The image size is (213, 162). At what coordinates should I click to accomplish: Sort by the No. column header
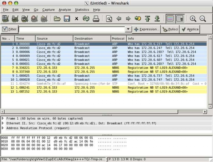pos(8,39)
